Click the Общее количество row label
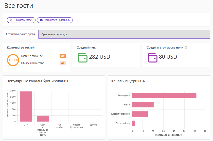This screenshot has width=213, height=141. coord(33,63)
